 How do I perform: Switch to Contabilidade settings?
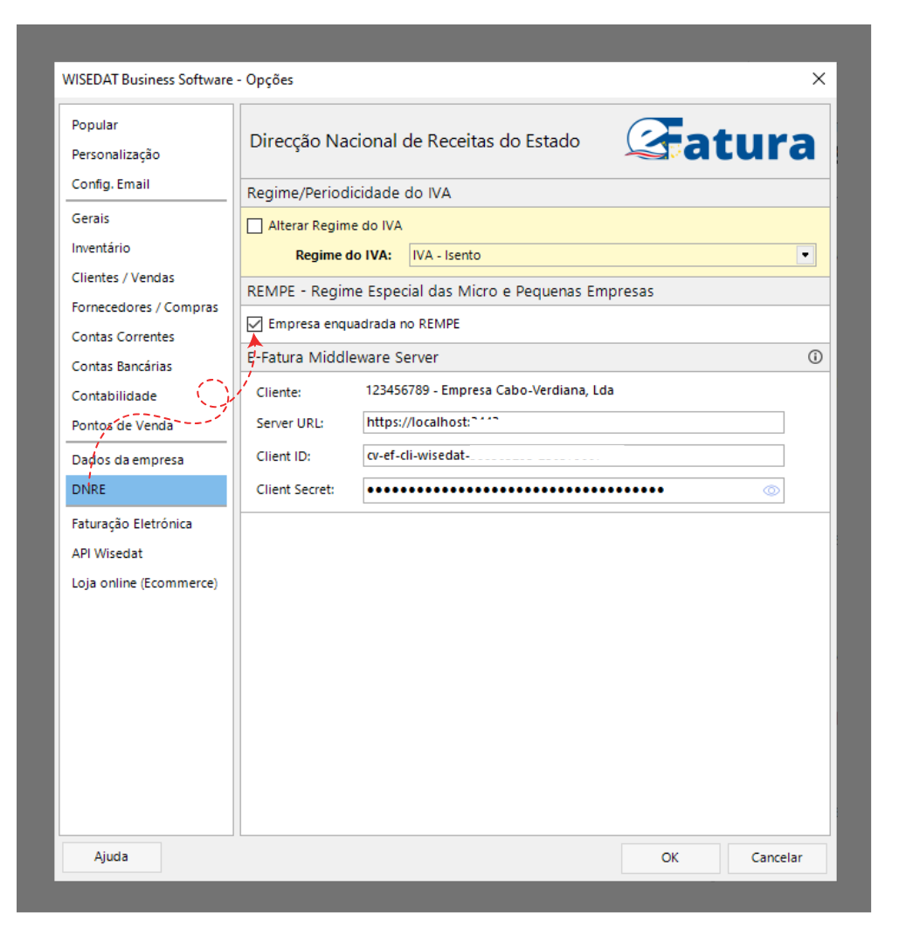pos(114,396)
